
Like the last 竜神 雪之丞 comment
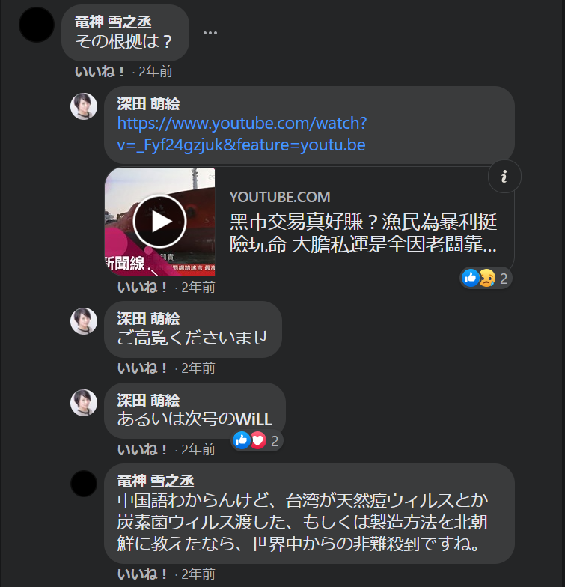[x=142, y=574]
